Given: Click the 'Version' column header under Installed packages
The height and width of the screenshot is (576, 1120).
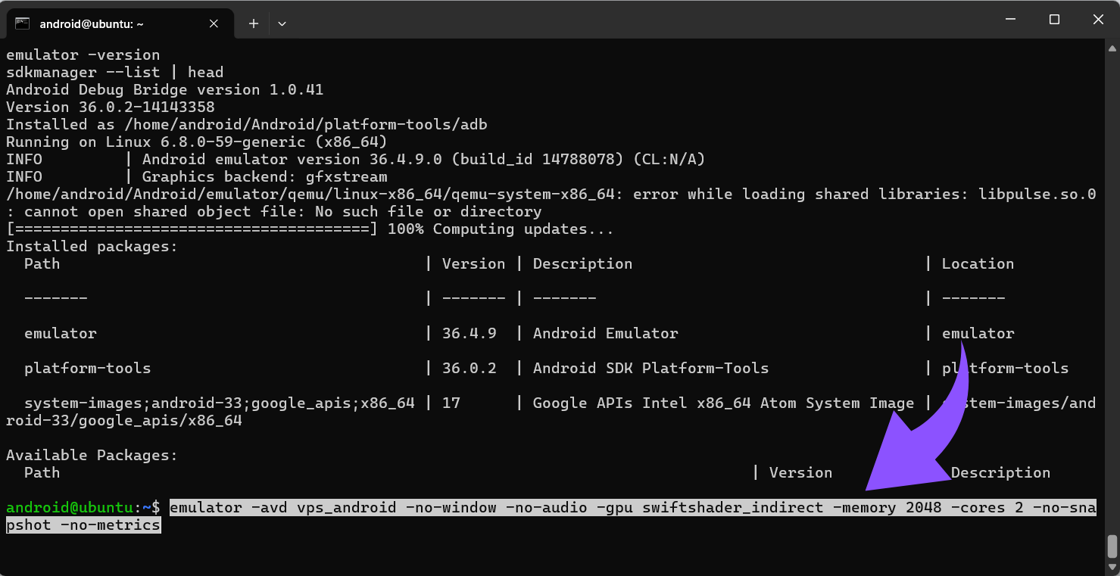Looking at the screenshot, I should 473,263.
